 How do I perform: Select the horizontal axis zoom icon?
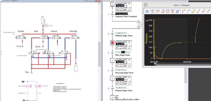(x=163, y=11)
